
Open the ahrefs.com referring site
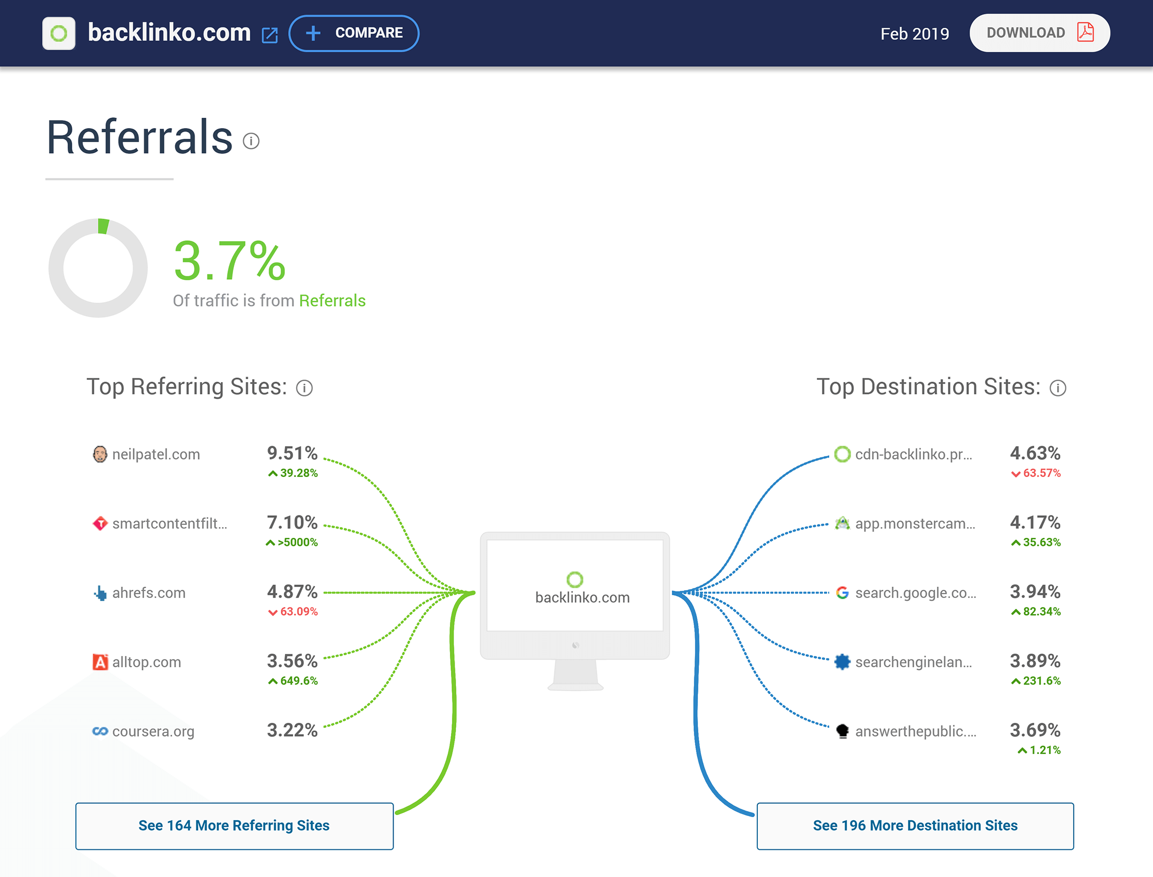(x=149, y=593)
